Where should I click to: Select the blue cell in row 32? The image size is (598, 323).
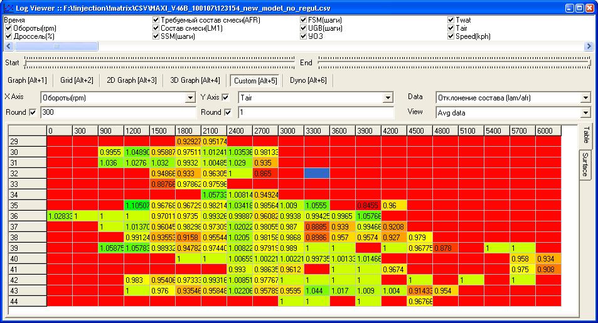[x=317, y=172]
